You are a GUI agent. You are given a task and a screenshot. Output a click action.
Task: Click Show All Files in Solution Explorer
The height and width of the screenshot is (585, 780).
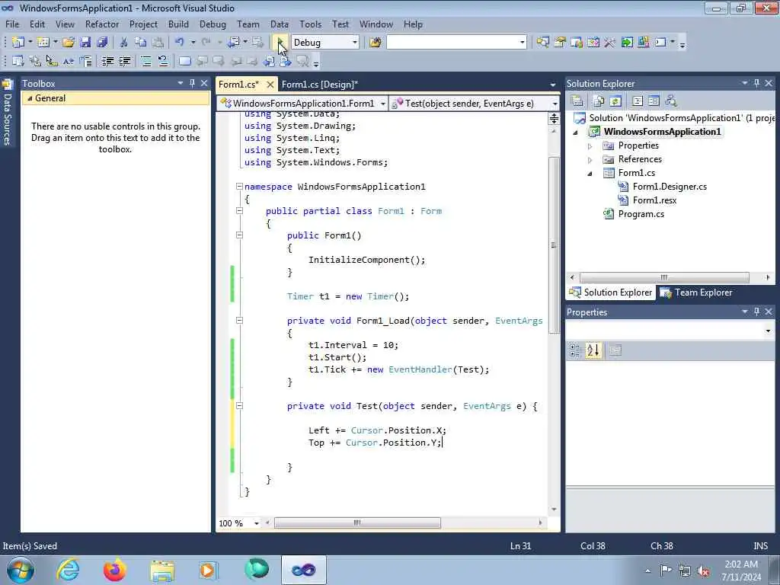tap(599, 101)
